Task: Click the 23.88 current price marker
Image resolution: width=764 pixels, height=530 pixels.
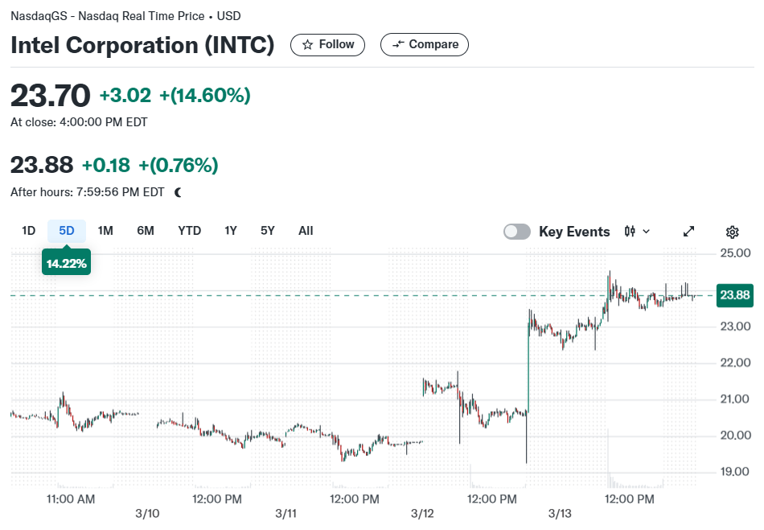Action: [x=735, y=295]
